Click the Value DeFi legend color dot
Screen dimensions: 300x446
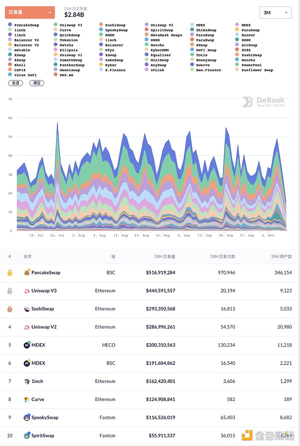tap(10, 75)
